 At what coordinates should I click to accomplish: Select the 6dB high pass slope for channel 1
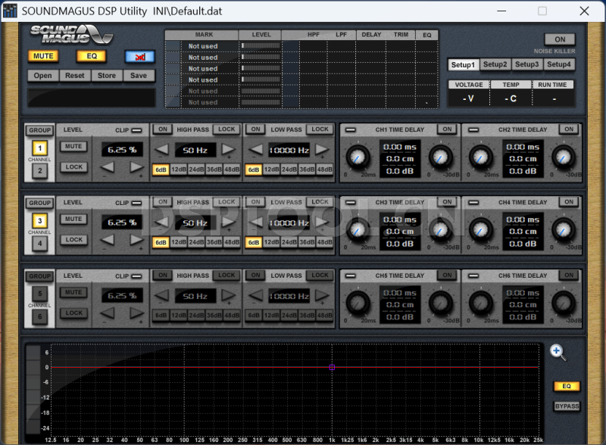point(160,170)
